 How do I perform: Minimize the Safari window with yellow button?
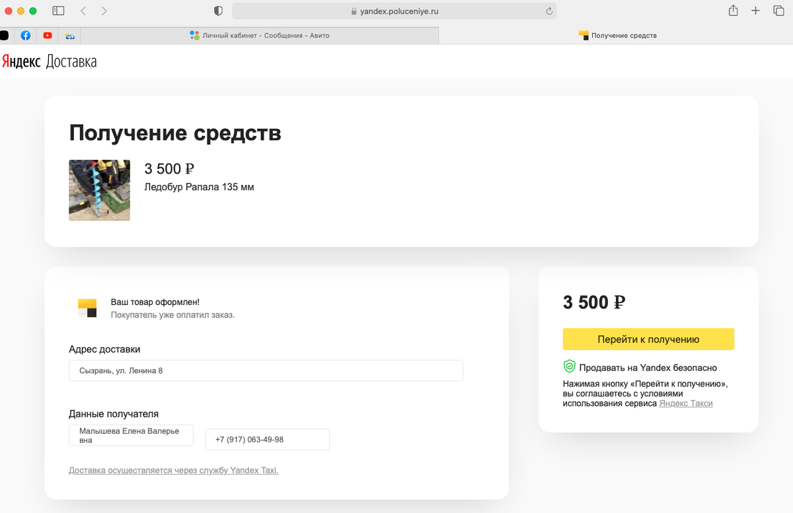pyautogui.click(x=20, y=11)
